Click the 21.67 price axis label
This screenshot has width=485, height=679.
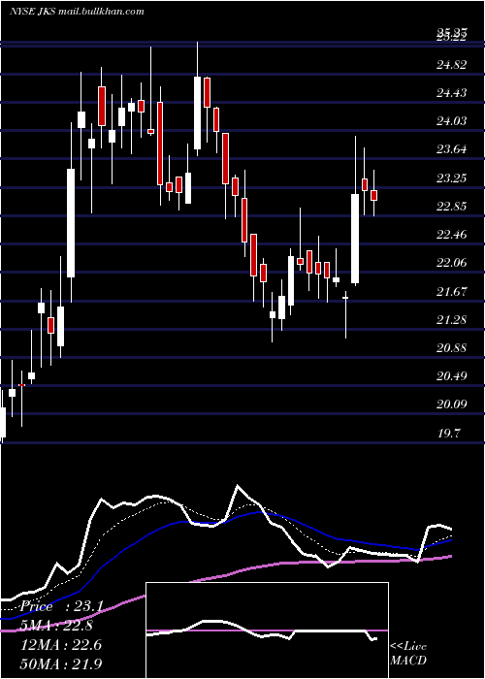[452, 291]
